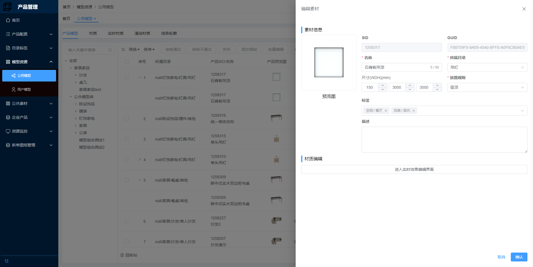533x267 pixels.
Task: Open the 放置规则 吸顶 dropdown
Action: click(x=487, y=87)
